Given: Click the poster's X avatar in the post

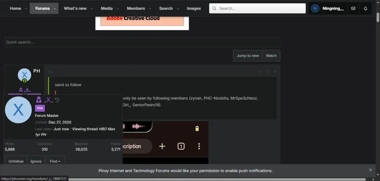Looking at the screenshot, I should (x=24, y=75).
